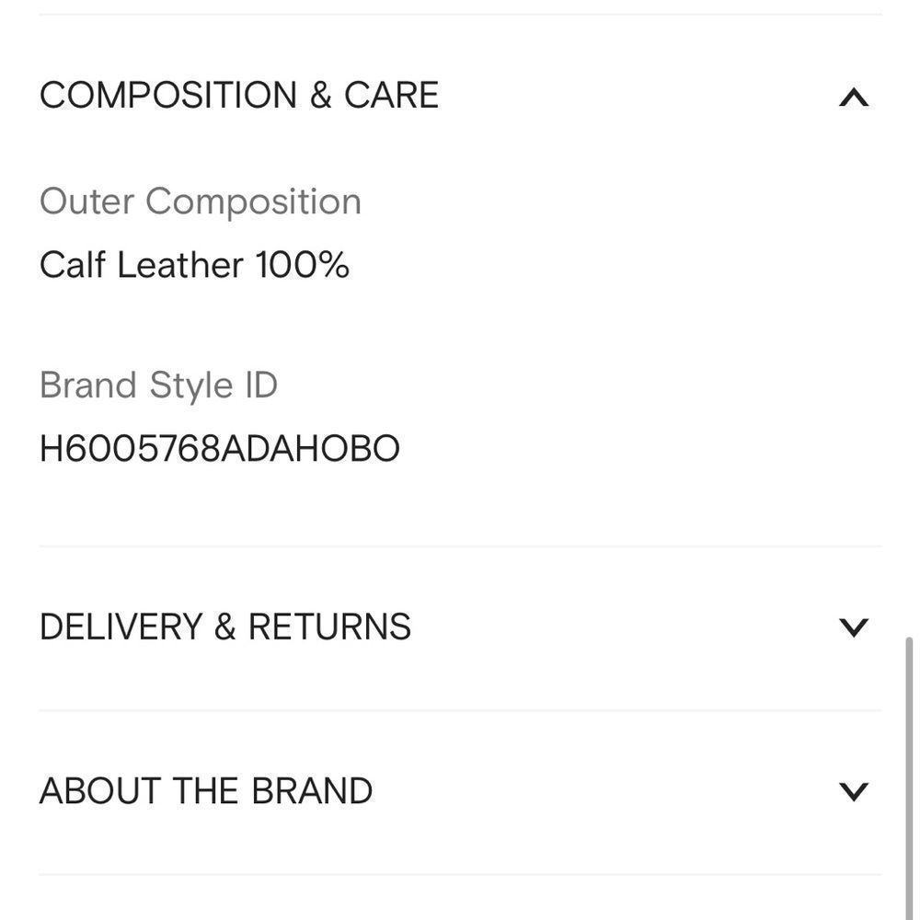Viewport: 920px width, 920px height.
Task: Click the COMPOSITION & CARE heading
Action: [x=239, y=95]
